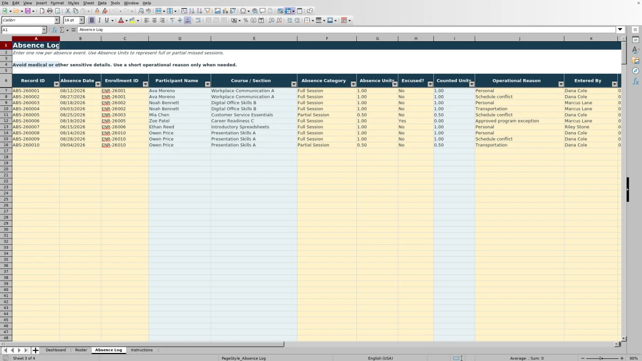The height and width of the screenshot is (361, 642).
Task: Expand the font name Calibri dropdown
Action: [57, 20]
